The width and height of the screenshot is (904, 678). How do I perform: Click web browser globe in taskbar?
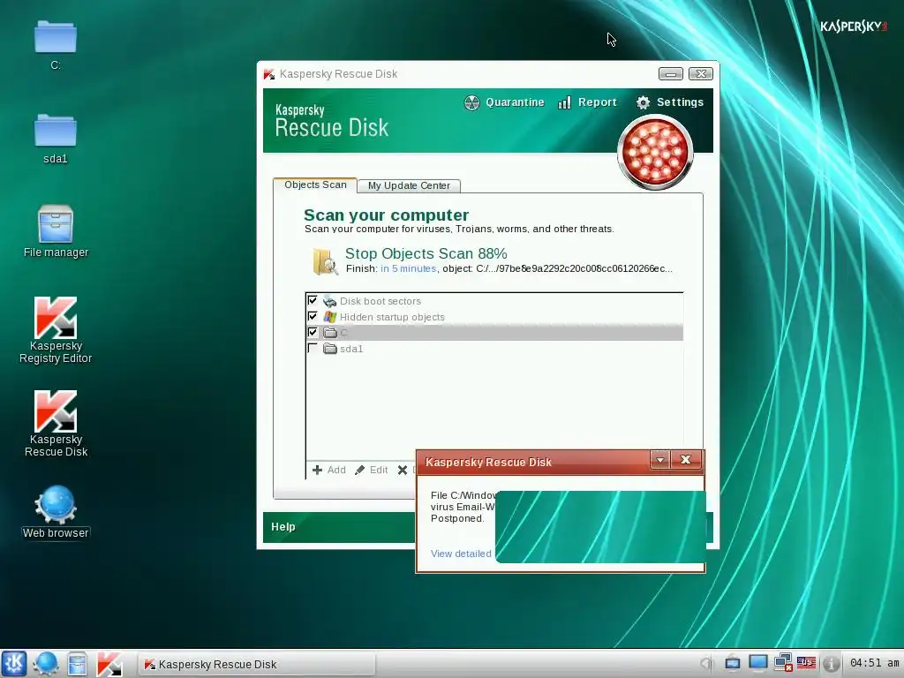pyautogui.click(x=46, y=664)
